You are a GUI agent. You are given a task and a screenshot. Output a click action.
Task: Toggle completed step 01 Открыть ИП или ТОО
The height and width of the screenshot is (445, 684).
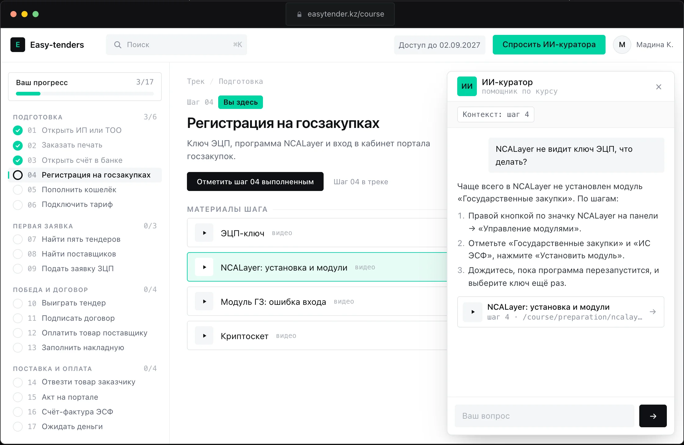[18, 130]
